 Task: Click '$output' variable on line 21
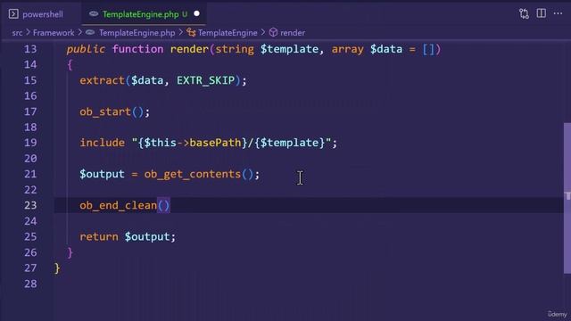click(x=102, y=174)
